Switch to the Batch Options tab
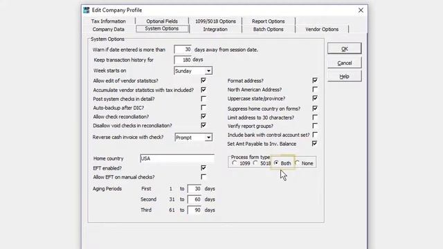 tap(269, 29)
